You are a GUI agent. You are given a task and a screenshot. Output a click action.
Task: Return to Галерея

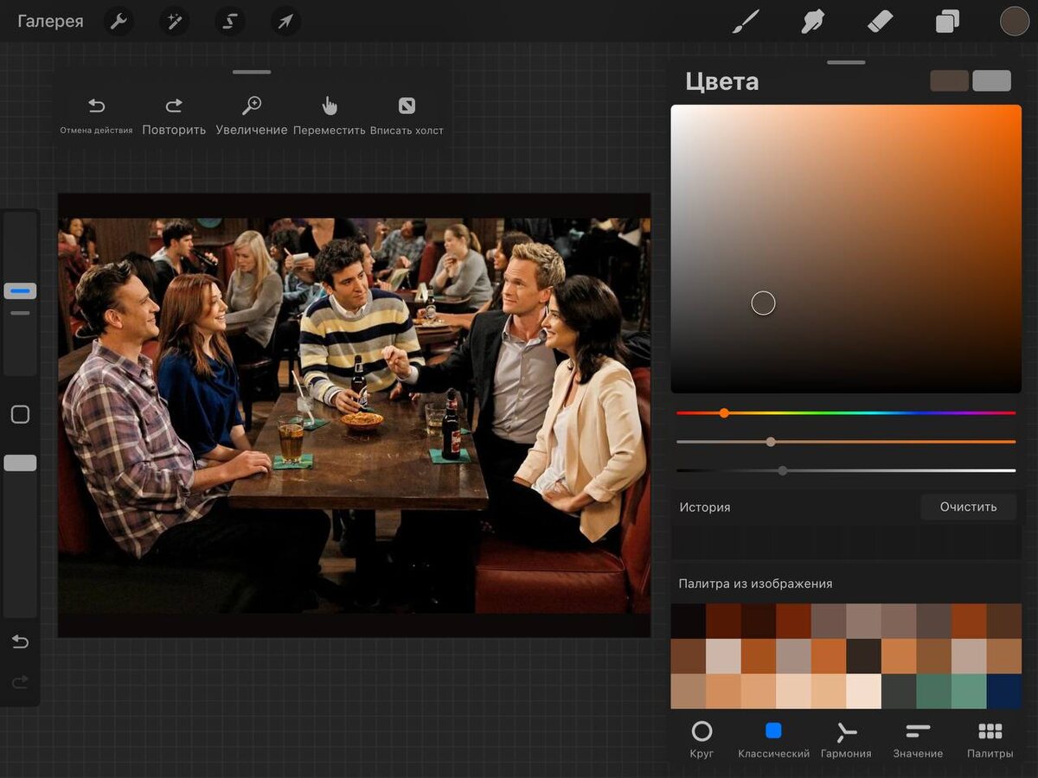point(50,22)
